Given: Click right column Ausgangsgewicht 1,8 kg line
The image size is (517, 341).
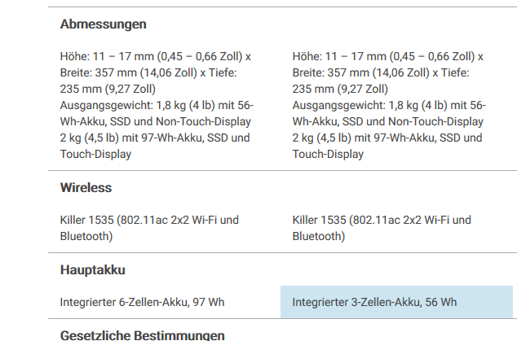Looking at the screenshot, I should point(389,105).
